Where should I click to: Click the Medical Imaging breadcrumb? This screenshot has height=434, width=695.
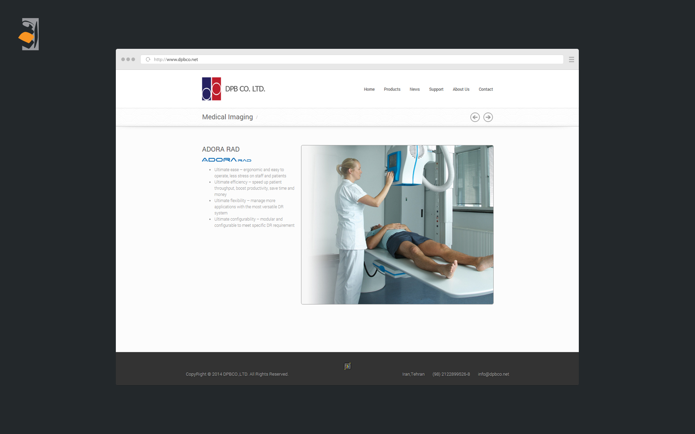tap(227, 117)
